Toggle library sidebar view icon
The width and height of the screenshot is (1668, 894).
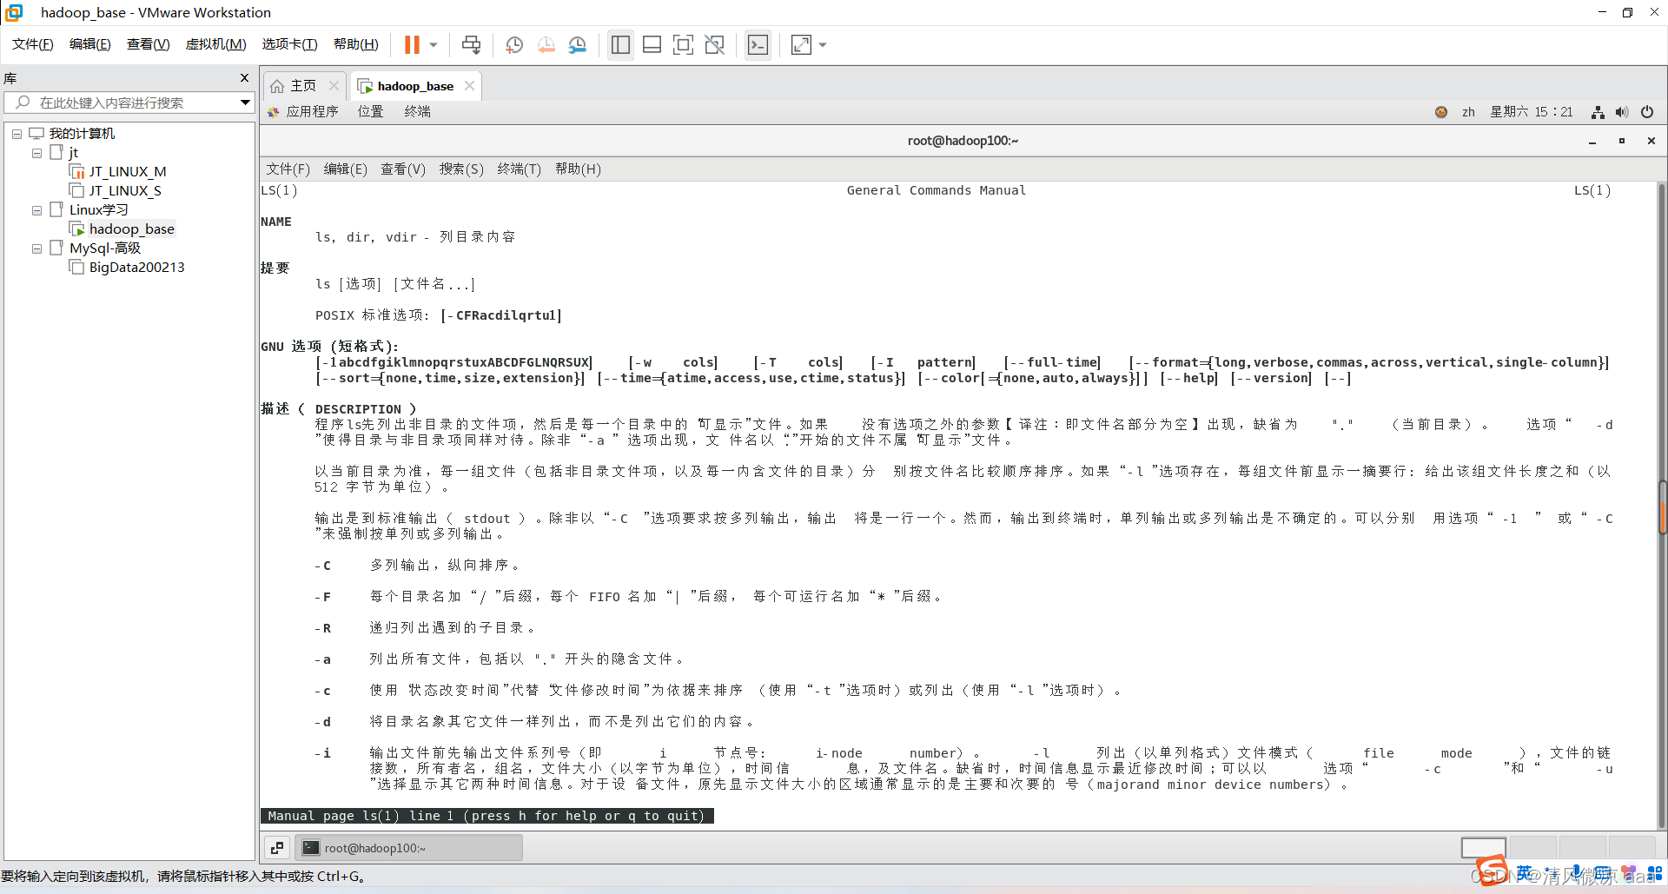point(620,44)
